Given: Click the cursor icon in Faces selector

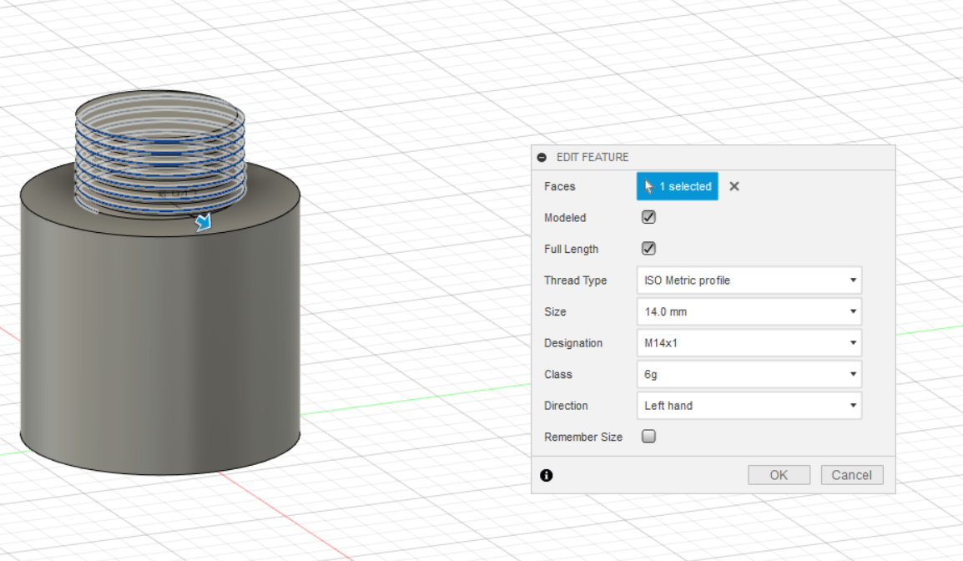Looking at the screenshot, I should [x=648, y=187].
